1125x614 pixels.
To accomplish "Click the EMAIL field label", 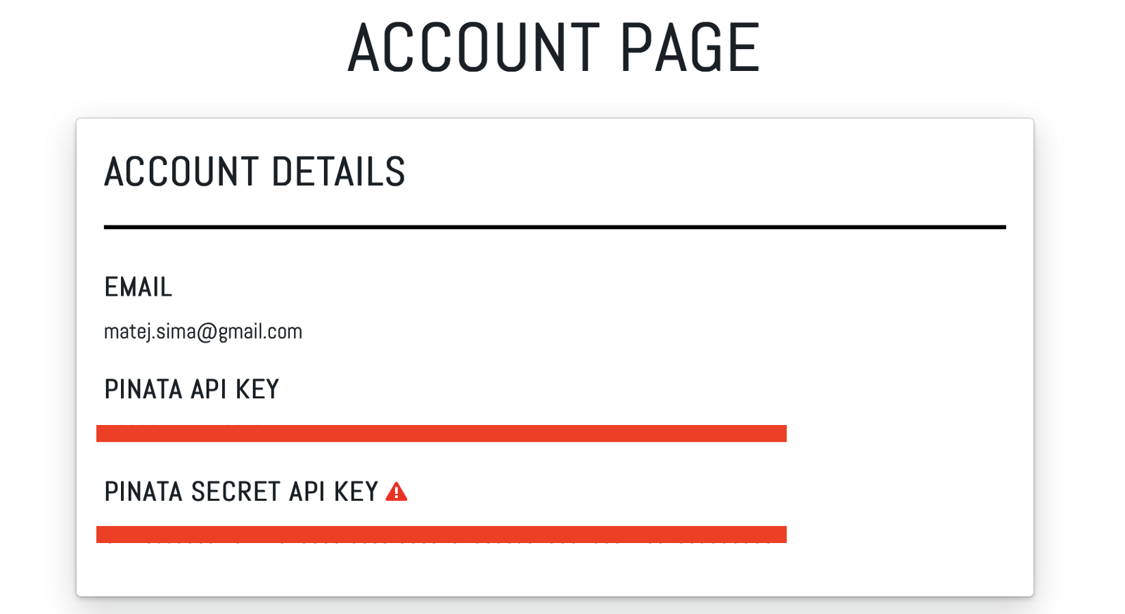I will tap(138, 287).
